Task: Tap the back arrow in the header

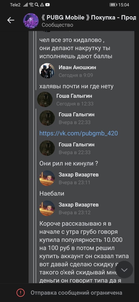Action: click(x=11, y=20)
